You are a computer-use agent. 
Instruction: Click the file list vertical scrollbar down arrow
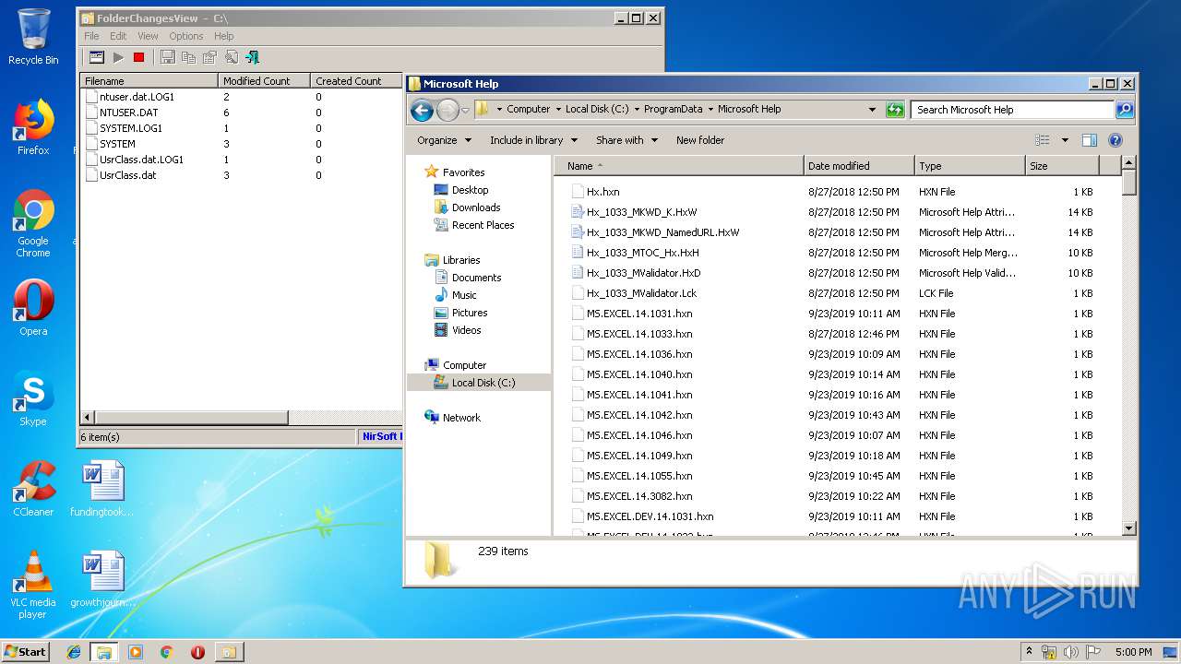pyautogui.click(x=1128, y=528)
